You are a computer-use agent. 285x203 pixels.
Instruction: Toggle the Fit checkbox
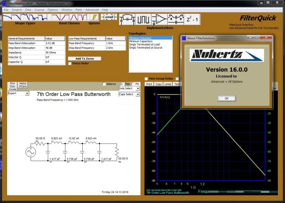pos(133,84)
